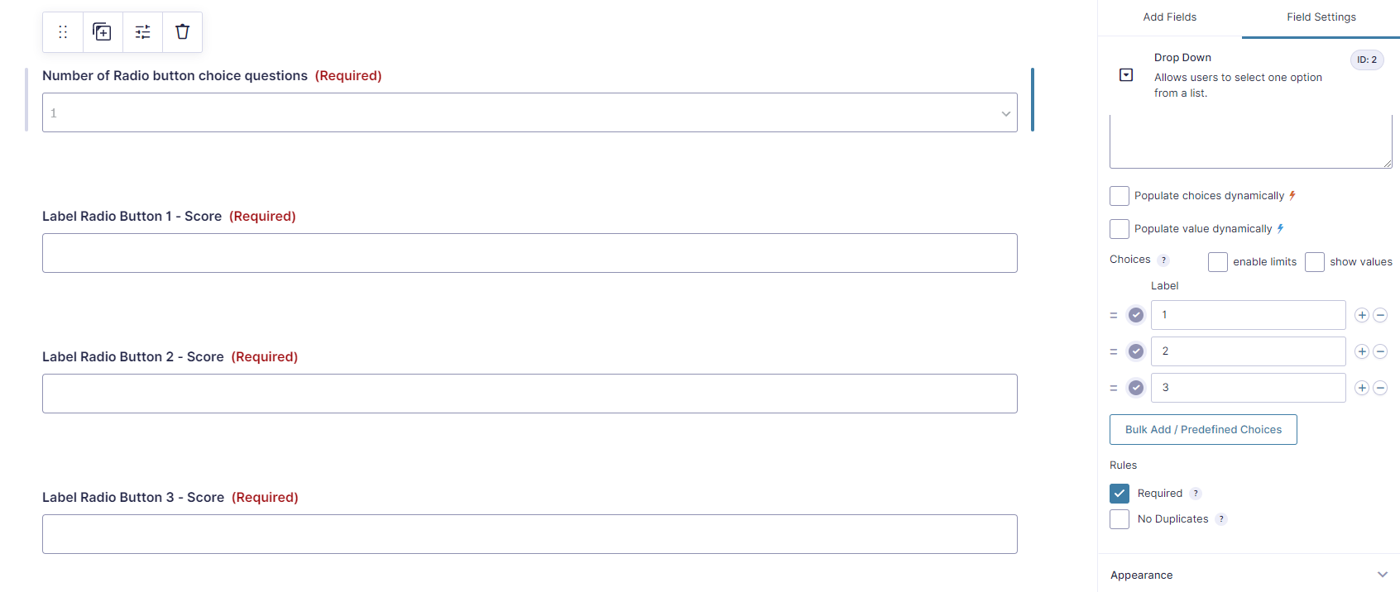The image size is (1400, 592).
Task: Enable the show values checkbox
Action: [x=1315, y=261]
